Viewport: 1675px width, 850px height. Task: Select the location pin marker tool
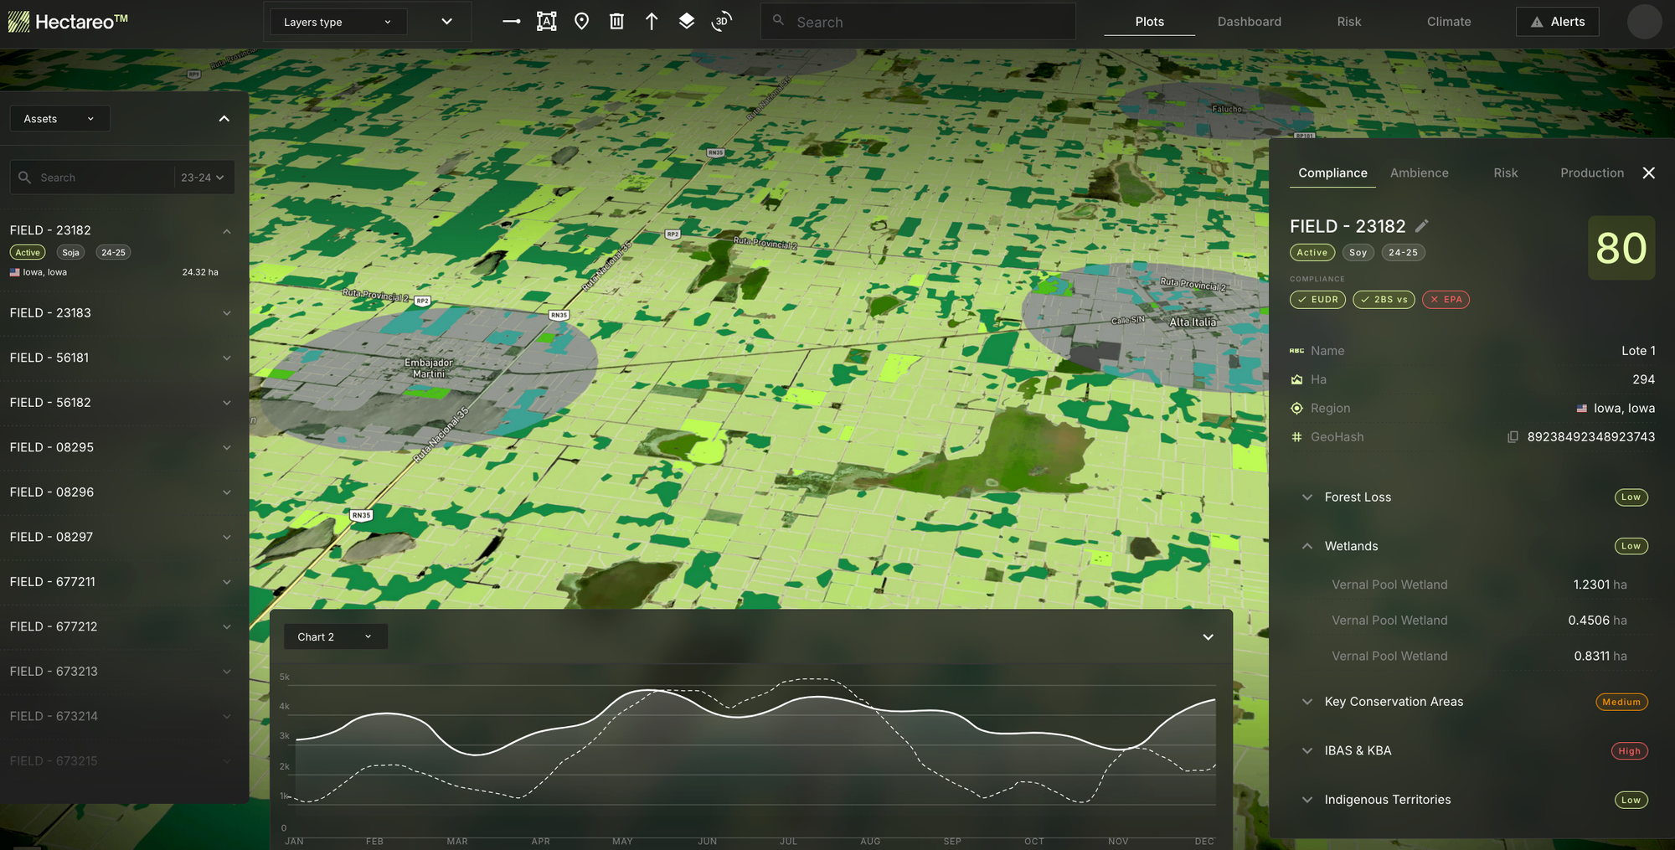coord(581,22)
